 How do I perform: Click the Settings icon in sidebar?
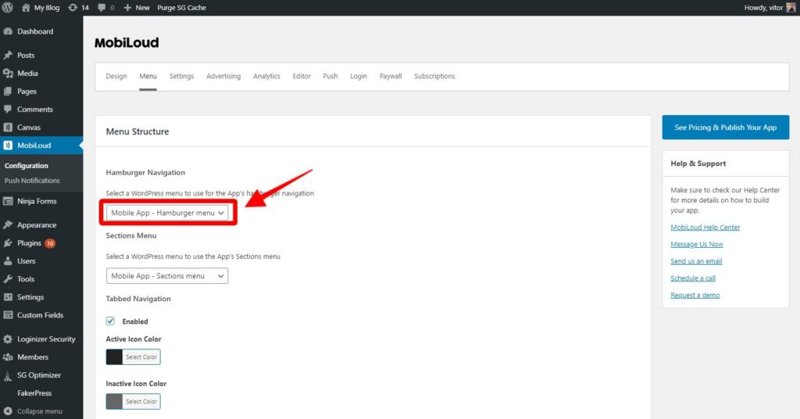(8, 297)
